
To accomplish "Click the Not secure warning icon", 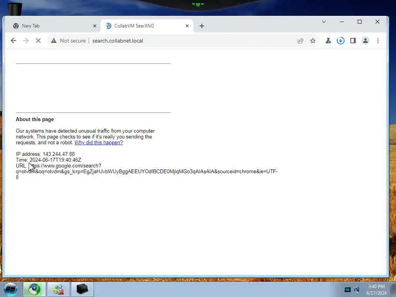I will pyautogui.click(x=53, y=41).
